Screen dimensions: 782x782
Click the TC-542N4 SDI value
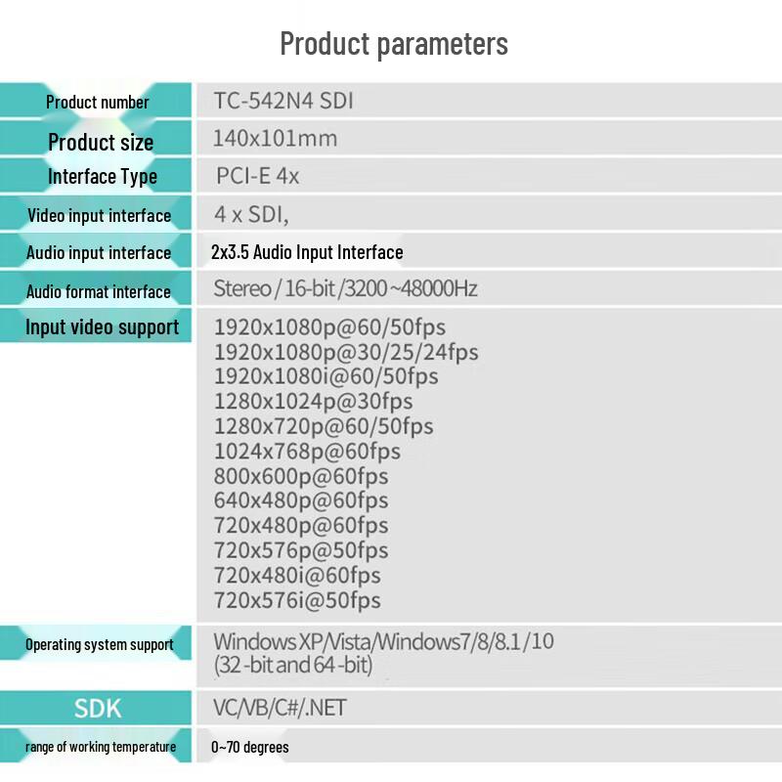(283, 101)
